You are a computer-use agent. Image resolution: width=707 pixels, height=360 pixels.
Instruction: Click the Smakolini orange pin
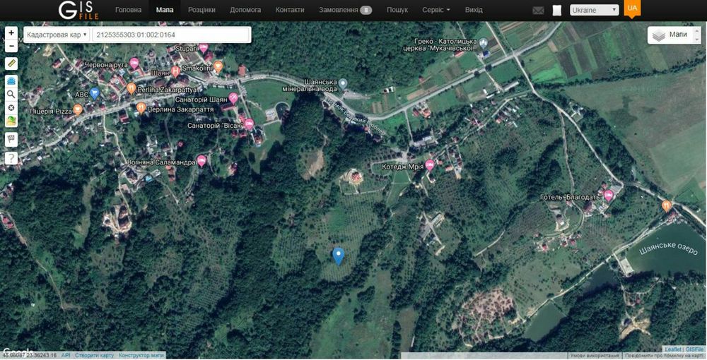[x=218, y=67]
